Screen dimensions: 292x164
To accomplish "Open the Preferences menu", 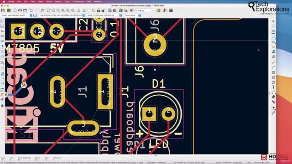I will pyautogui.click(x=78, y=1).
